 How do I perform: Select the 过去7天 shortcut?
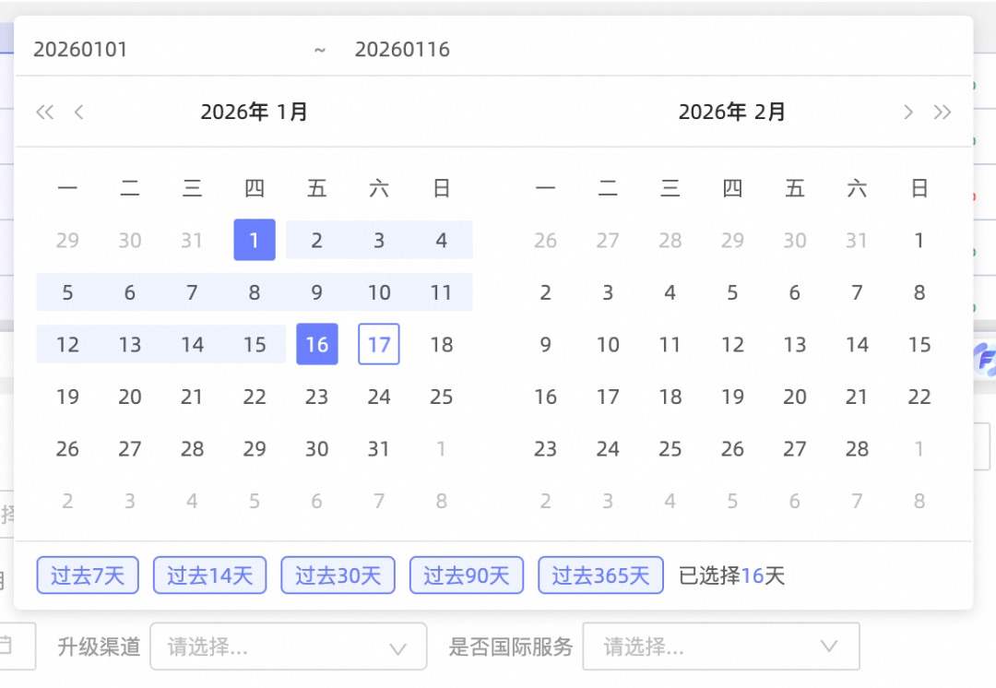click(x=88, y=575)
